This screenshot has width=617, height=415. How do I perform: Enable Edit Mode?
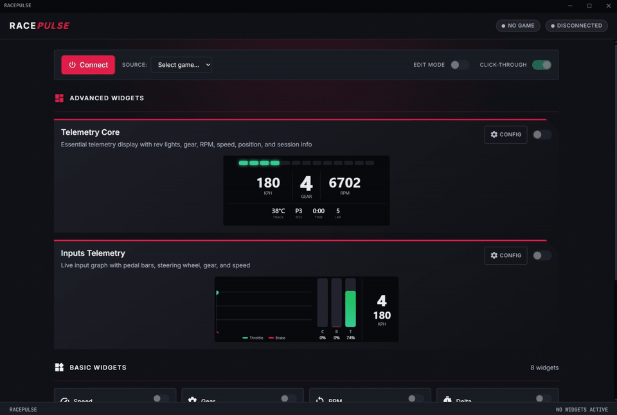tap(460, 65)
